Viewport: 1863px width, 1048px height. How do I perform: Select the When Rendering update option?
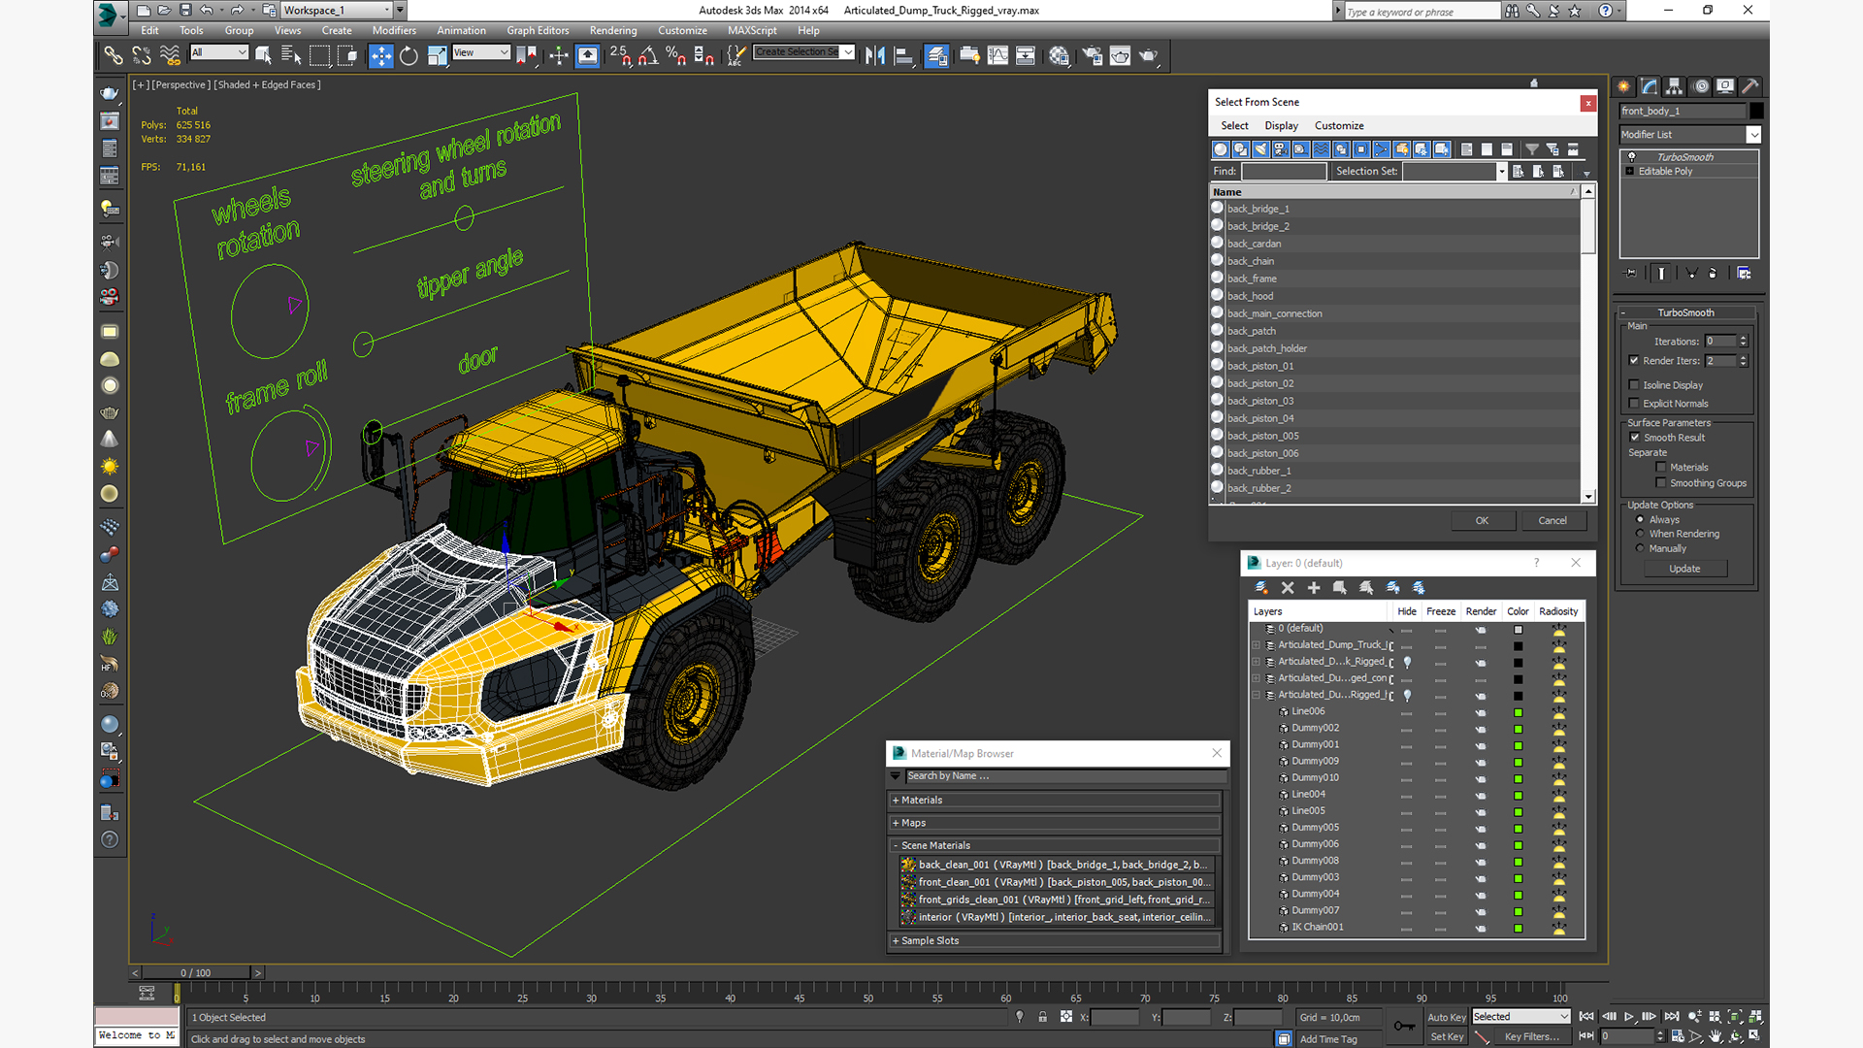point(1640,534)
